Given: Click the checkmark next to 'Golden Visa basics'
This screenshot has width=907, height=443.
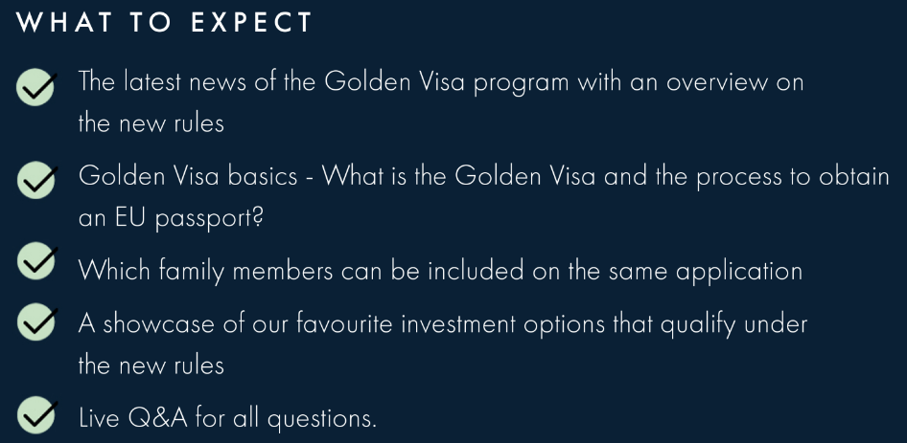Looking at the screenshot, I should [35, 180].
